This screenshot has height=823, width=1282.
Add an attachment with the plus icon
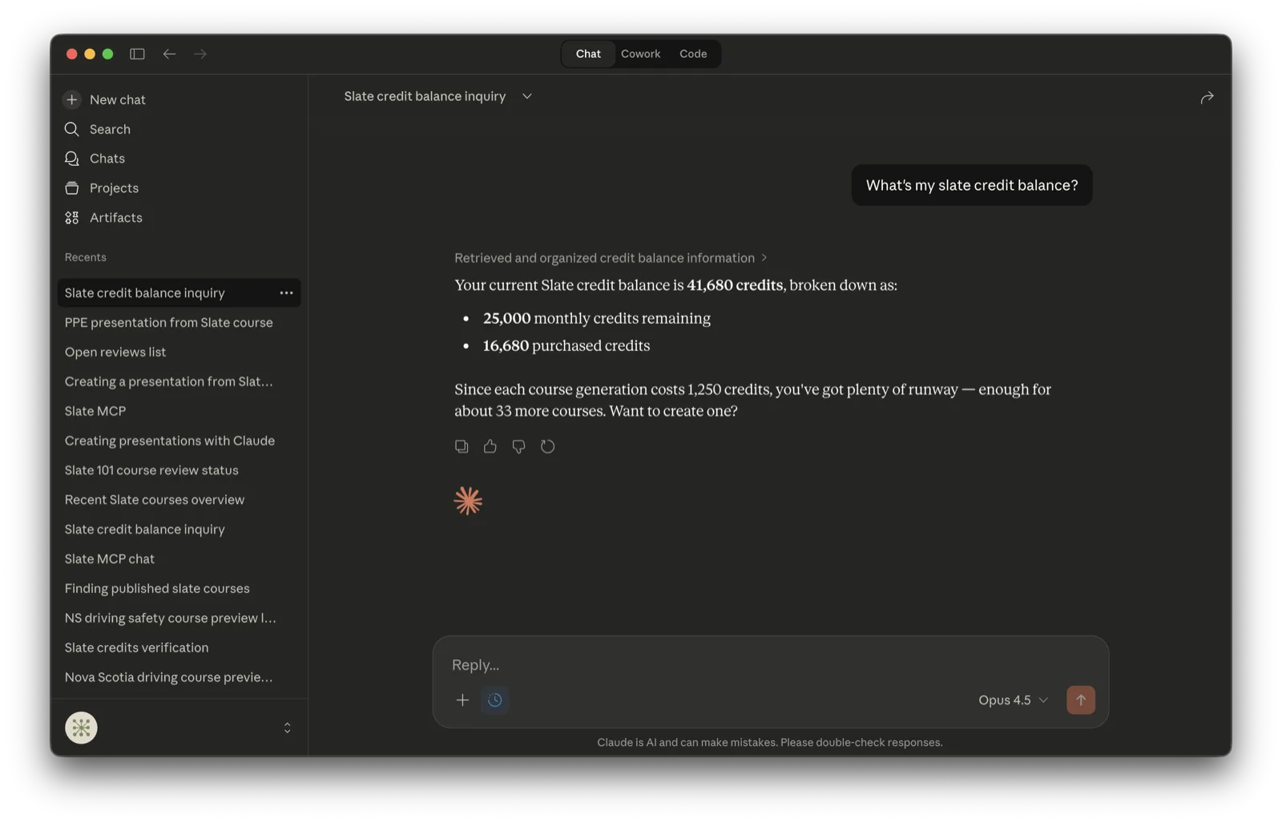click(x=462, y=700)
